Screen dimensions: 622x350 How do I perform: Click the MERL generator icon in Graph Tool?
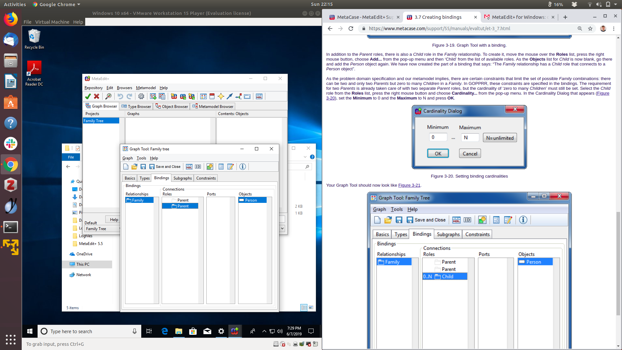coord(189,167)
